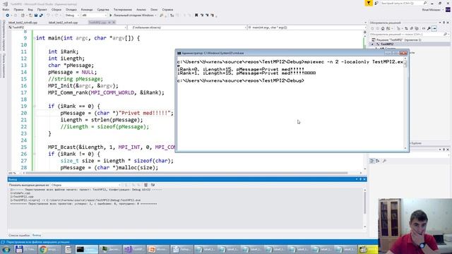452x254 pixels.
Task: Open the Проект menu
Action: pyautogui.click(x=42, y=9)
